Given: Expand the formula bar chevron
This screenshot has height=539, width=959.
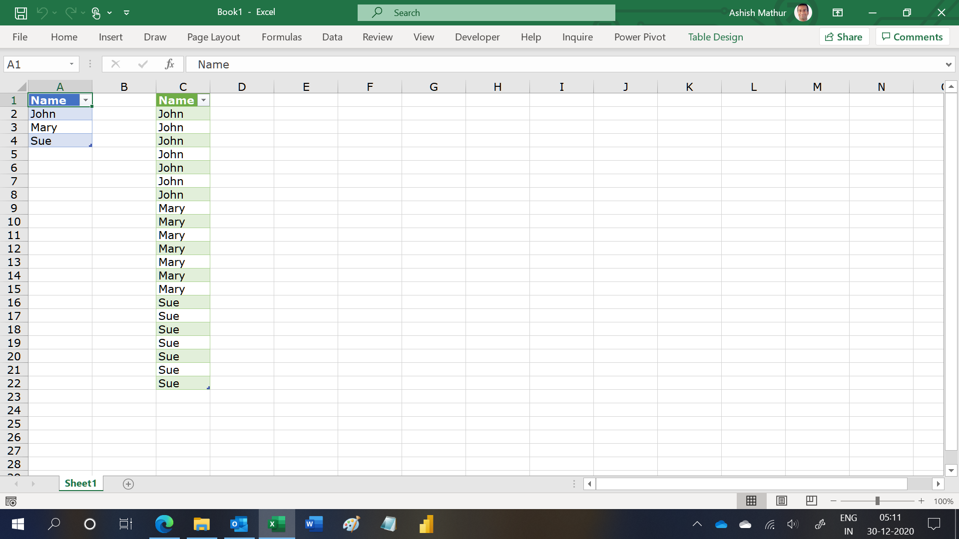Looking at the screenshot, I should (949, 64).
